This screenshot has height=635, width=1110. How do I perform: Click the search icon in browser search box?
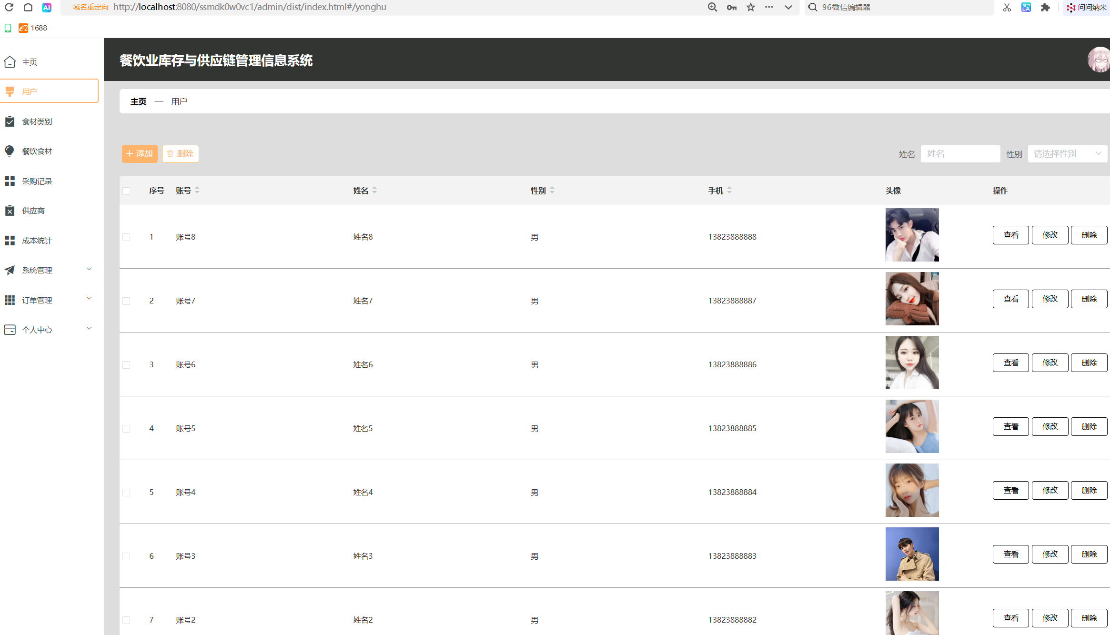tap(813, 7)
